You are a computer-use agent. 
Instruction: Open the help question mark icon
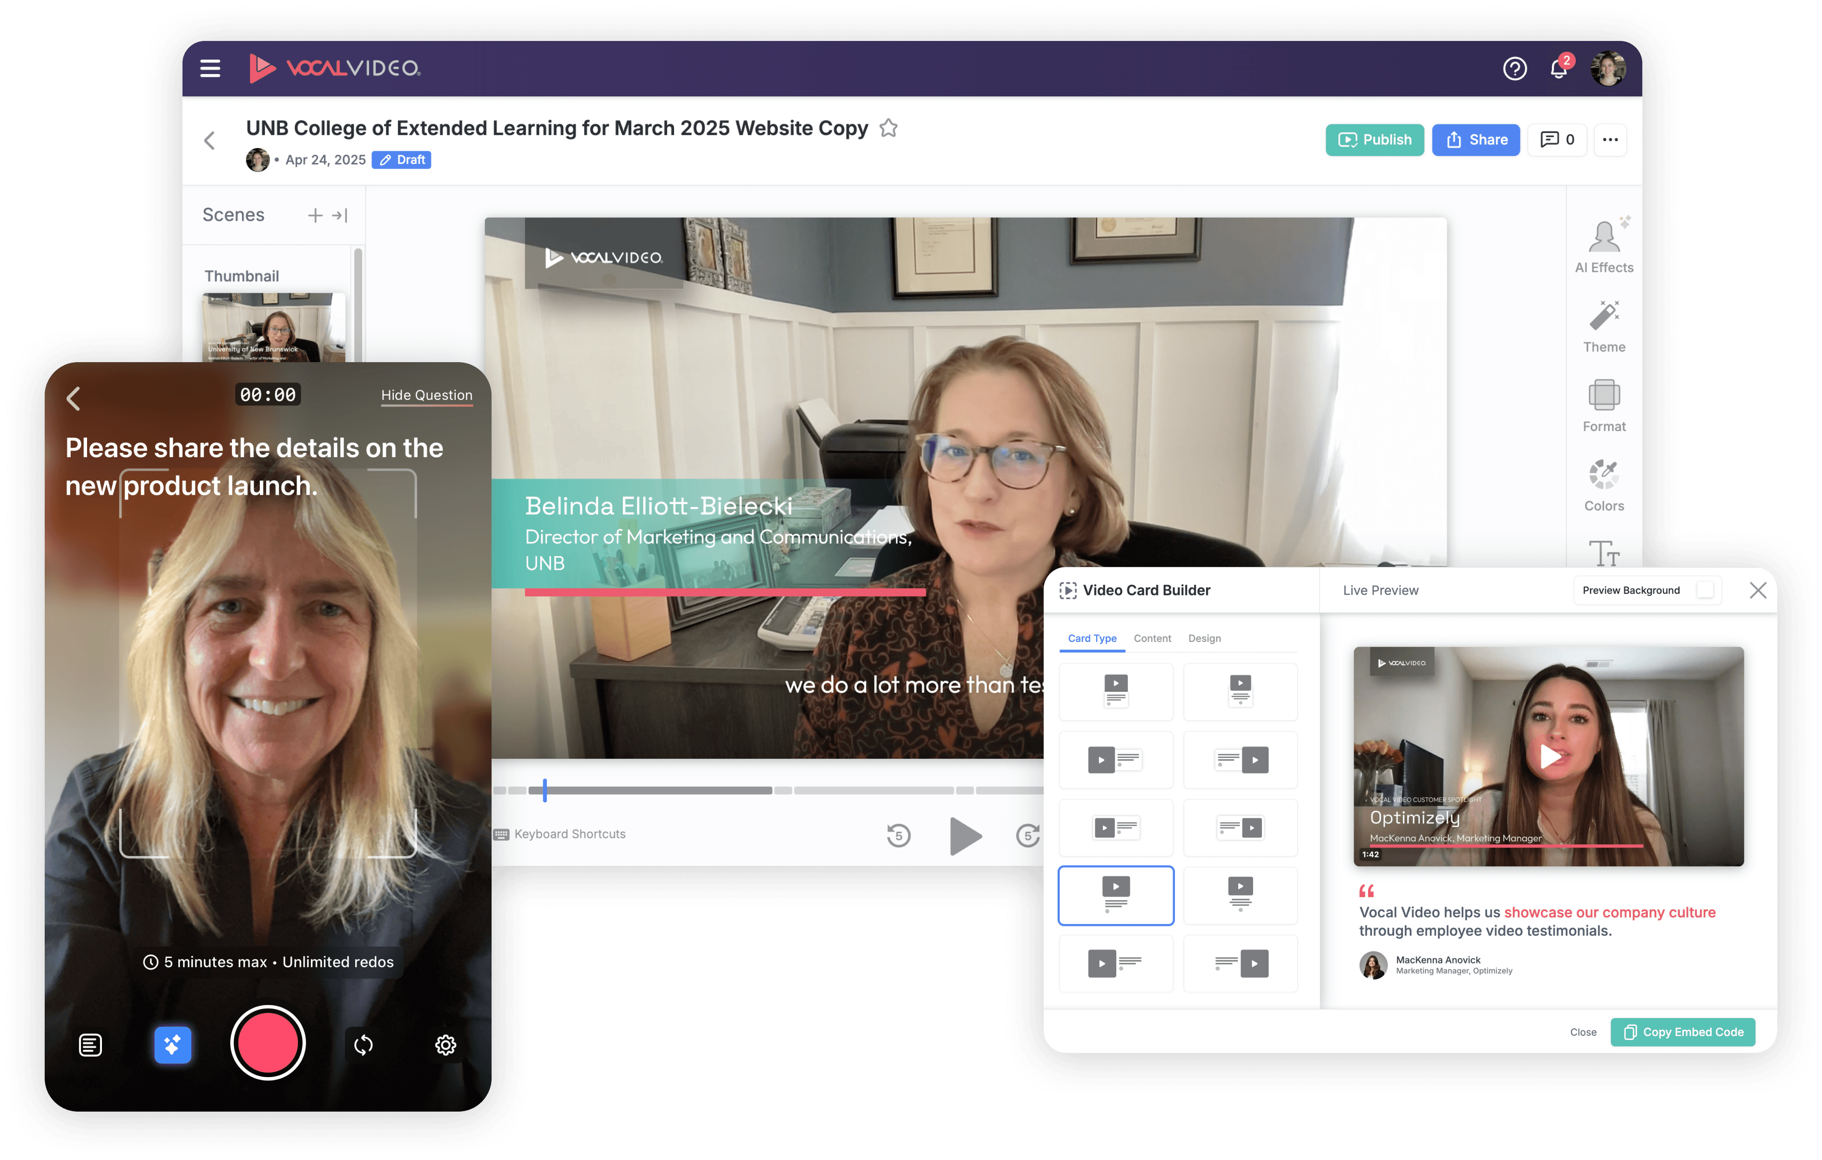point(1514,69)
